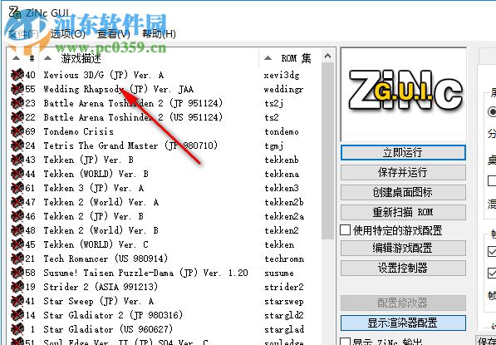The width and height of the screenshot is (496, 345).
Task: Open the 帮助(H) menu
Action: 159,33
